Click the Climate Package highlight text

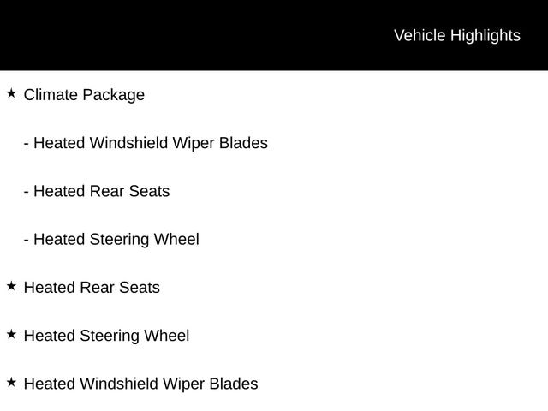[84, 95]
